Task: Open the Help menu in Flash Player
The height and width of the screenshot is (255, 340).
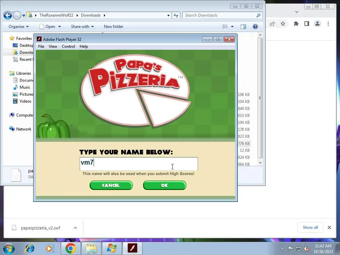Action: coord(84,46)
